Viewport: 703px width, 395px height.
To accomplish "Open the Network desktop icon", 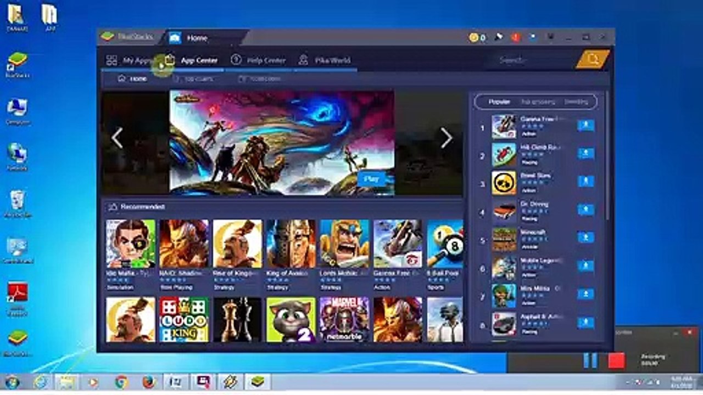I will pyautogui.click(x=17, y=157).
